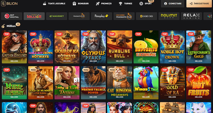213x113 pixels.
Task: Click the rocket icon beside Promoții
Action: [98, 4]
